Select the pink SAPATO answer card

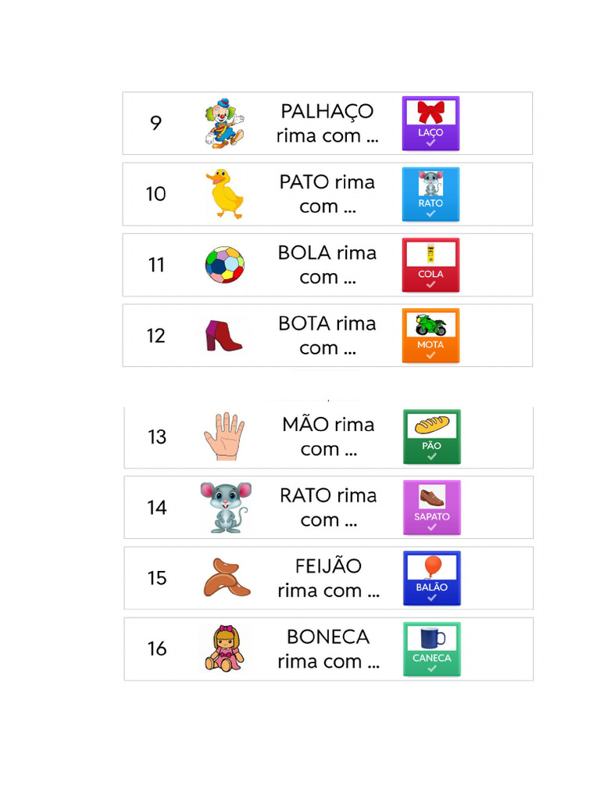pos(432,507)
